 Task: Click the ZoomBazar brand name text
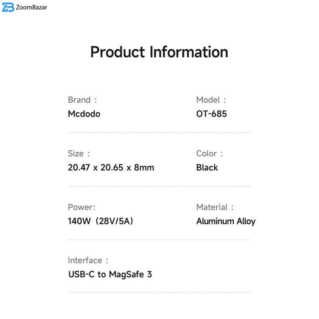point(32,7)
